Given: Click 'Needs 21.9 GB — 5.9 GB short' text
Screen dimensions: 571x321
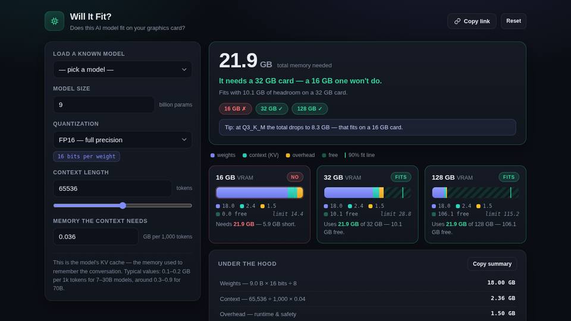Looking at the screenshot, I should 256,224.
